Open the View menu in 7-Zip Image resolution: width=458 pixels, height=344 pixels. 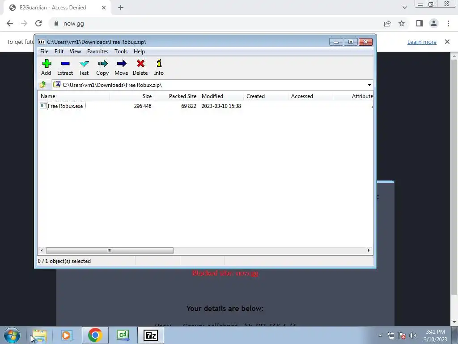click(75, 52)
